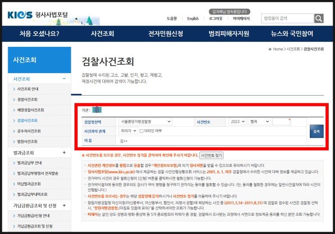Open 법원사건조회 in sidebar
This screenshot has width=335, height=234.
(x=27, y=142)
